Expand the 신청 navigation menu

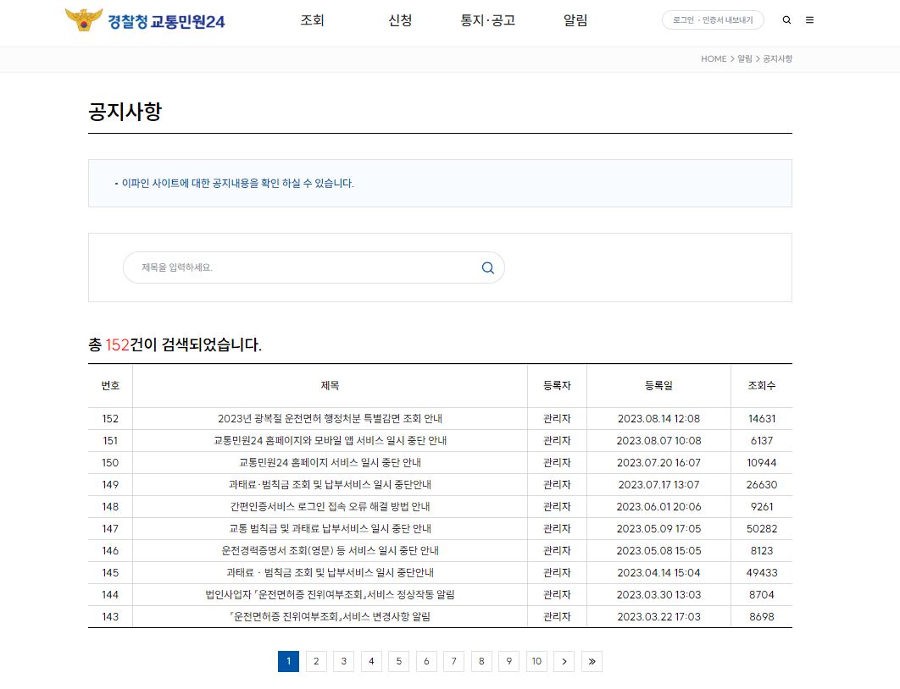point(399,20)
